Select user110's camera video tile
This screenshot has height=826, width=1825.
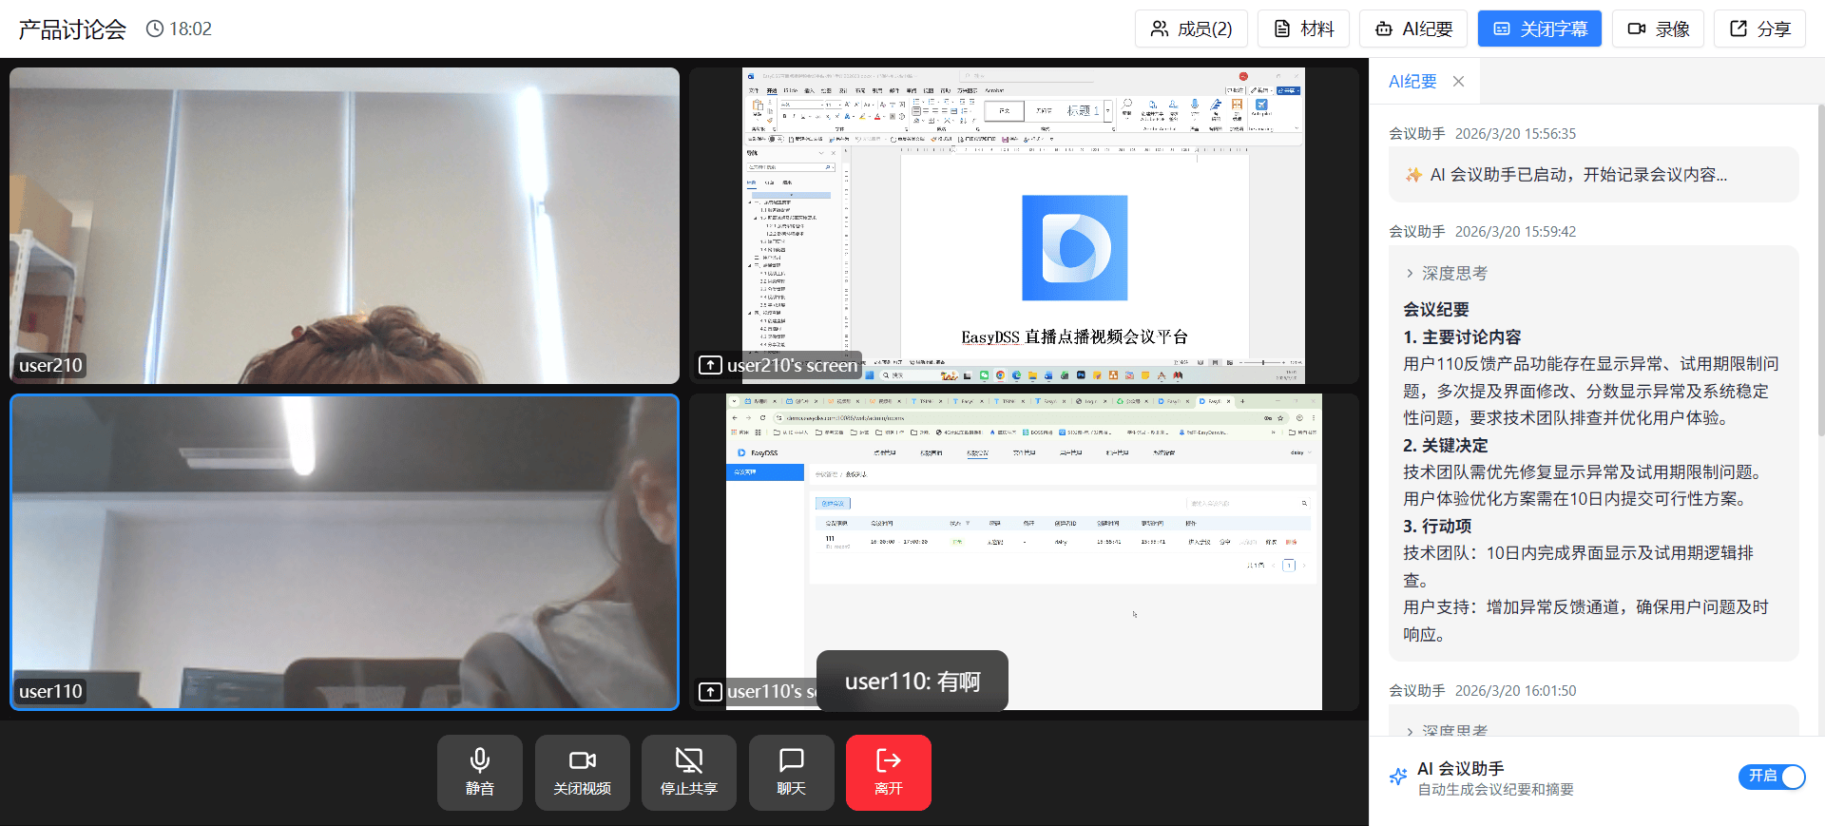pyautogui.click(x=344, y=551)
